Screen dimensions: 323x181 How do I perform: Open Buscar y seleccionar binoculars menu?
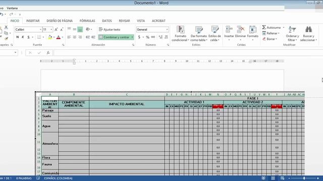pos(308,34)
